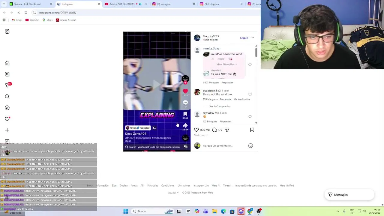Open the Gmail bookmark
This screenshot has height=216, width=384.
point(17,20)
